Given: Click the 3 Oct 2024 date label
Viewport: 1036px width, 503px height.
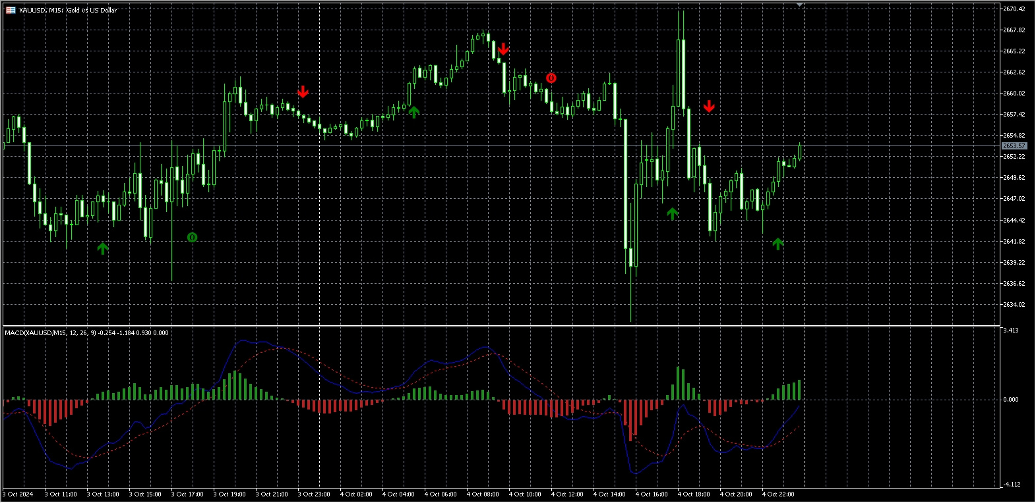Looking at the screenshot, I should click(x=18, y=494).
